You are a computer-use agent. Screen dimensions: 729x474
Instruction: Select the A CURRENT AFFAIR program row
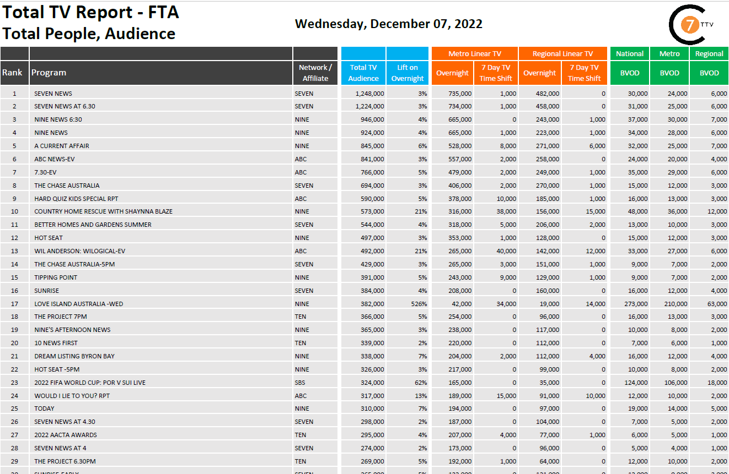[62, 146]
